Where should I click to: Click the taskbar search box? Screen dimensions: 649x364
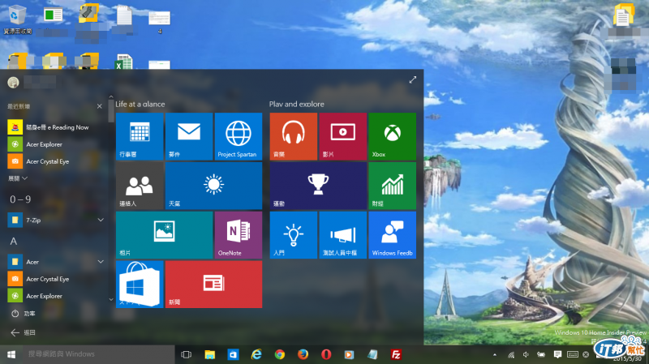[98, 354]
